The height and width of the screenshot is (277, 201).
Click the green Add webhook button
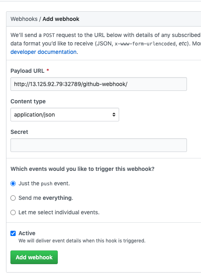coord(34,257)
